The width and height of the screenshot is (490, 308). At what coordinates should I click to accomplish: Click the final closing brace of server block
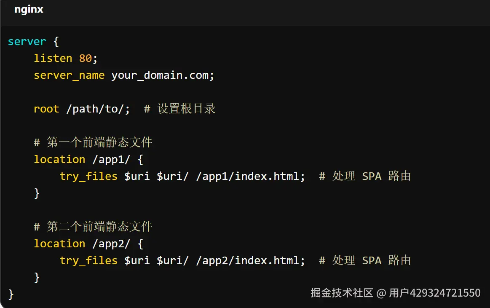click(11, 294)
